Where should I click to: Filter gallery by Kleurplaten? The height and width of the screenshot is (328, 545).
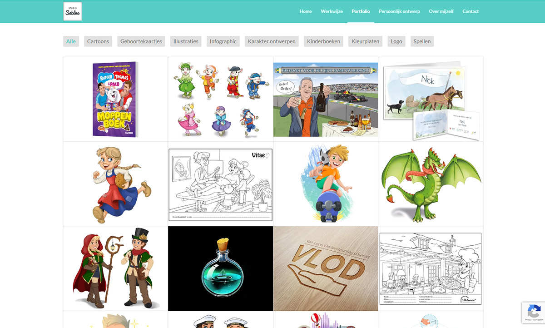click(x=365, y=41)
